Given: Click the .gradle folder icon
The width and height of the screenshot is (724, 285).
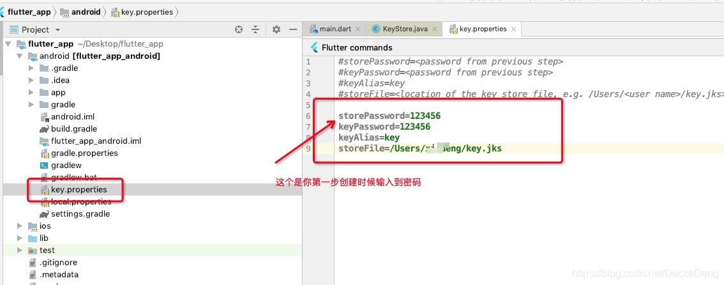Looking at the screenshot, I should pyautogui.click(x=44, y=68).
